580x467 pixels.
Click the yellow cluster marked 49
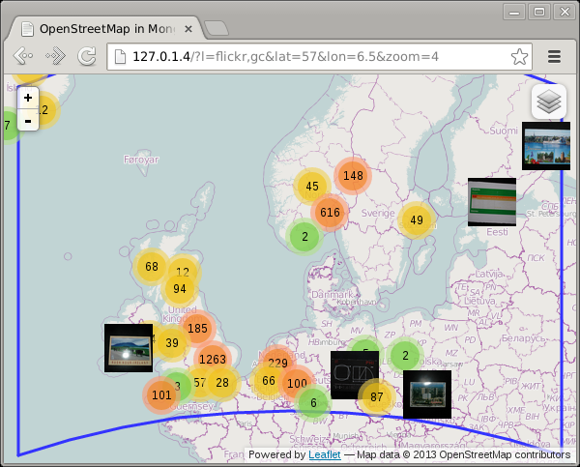pos(417,220)
